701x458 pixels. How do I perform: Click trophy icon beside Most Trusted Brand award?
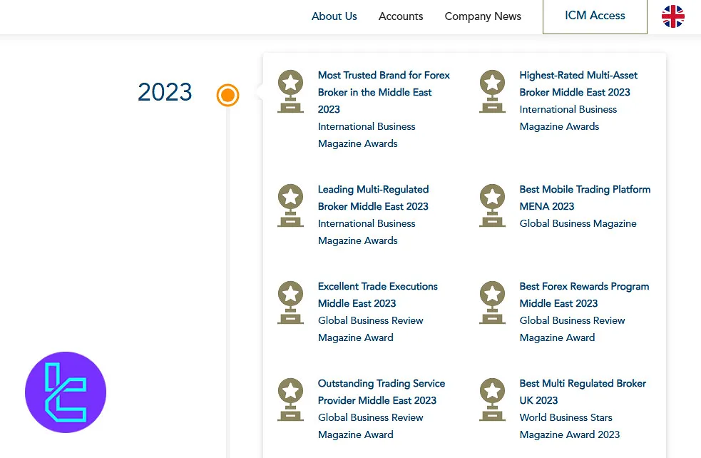tap(290, 91)
